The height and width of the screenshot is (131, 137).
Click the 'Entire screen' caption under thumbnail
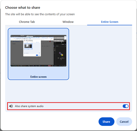[x=38, y=77]
